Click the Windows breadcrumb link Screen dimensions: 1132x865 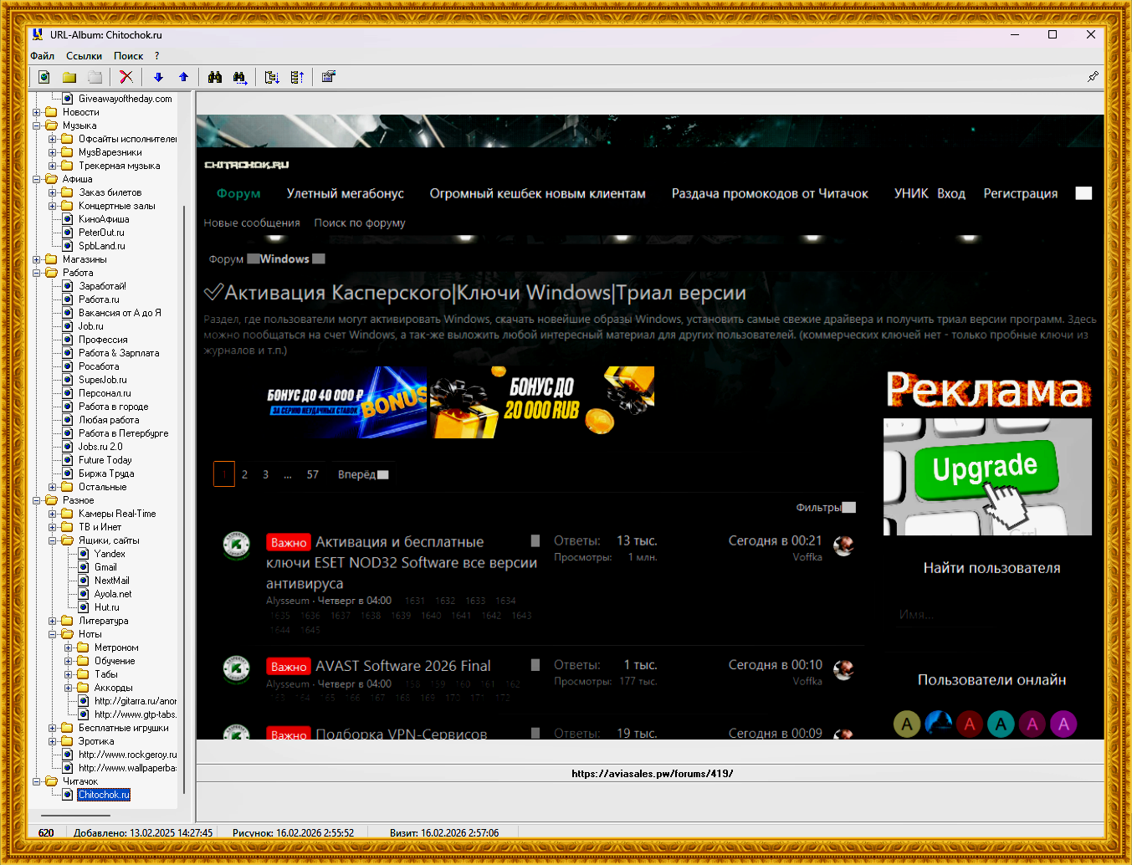284,259
